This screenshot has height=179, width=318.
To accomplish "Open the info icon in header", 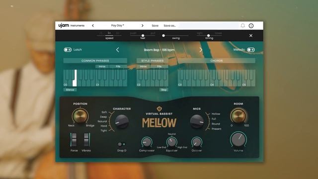I will (251, 26).
